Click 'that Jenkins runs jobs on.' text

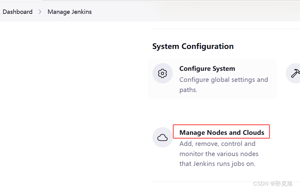[x=217, y=164]
